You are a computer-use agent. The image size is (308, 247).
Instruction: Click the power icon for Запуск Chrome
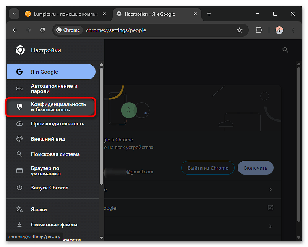coord(19,188)
